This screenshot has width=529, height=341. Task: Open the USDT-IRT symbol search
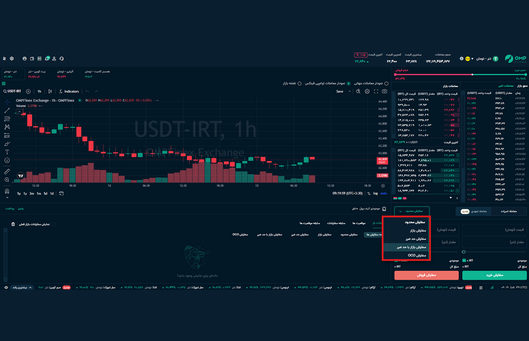coord(12,91)
